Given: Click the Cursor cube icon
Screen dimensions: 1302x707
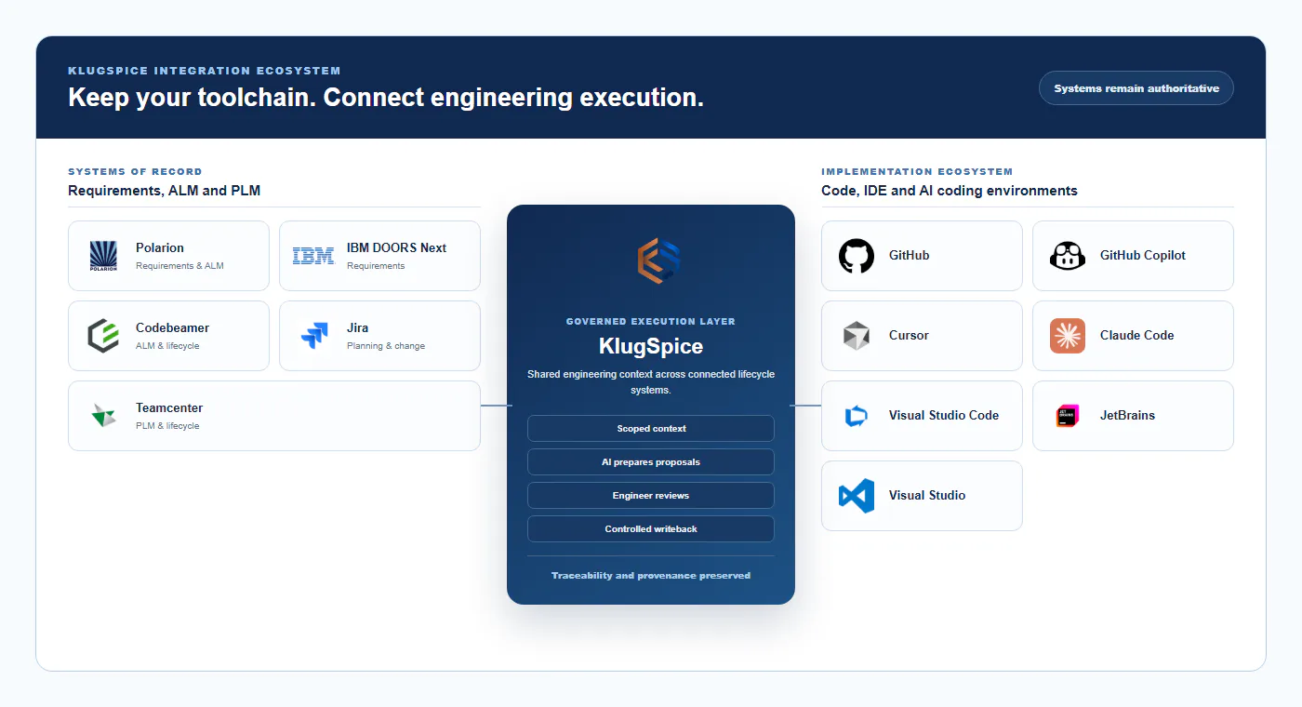Looking at the screenshot, I should coord(857,336).
